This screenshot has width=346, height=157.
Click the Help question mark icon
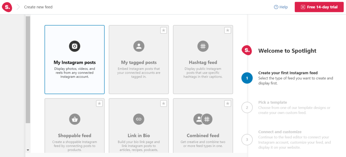(x=276, y=7)
